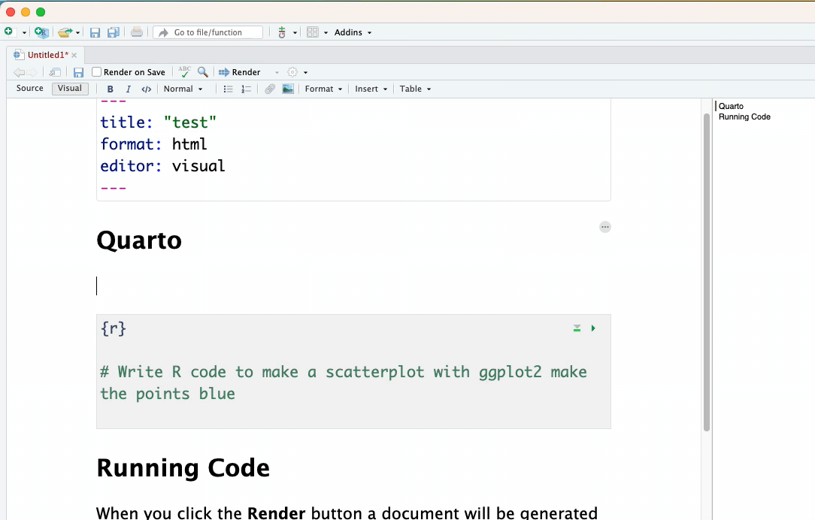Screen dimensions: 815x520
Task: Click the scatterplot comment in the chunk
Action: click(344, 382)
